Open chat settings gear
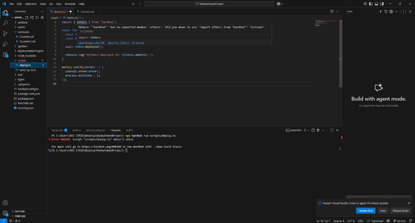415x223 pixels. tap(391, 12)
